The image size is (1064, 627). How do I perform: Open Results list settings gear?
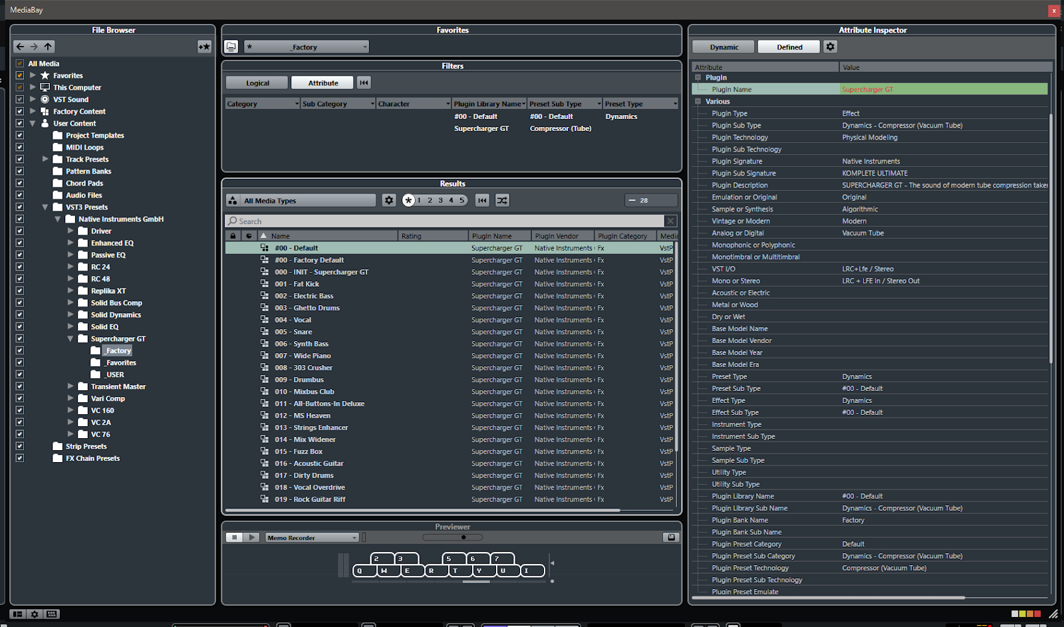pos(389,200)
